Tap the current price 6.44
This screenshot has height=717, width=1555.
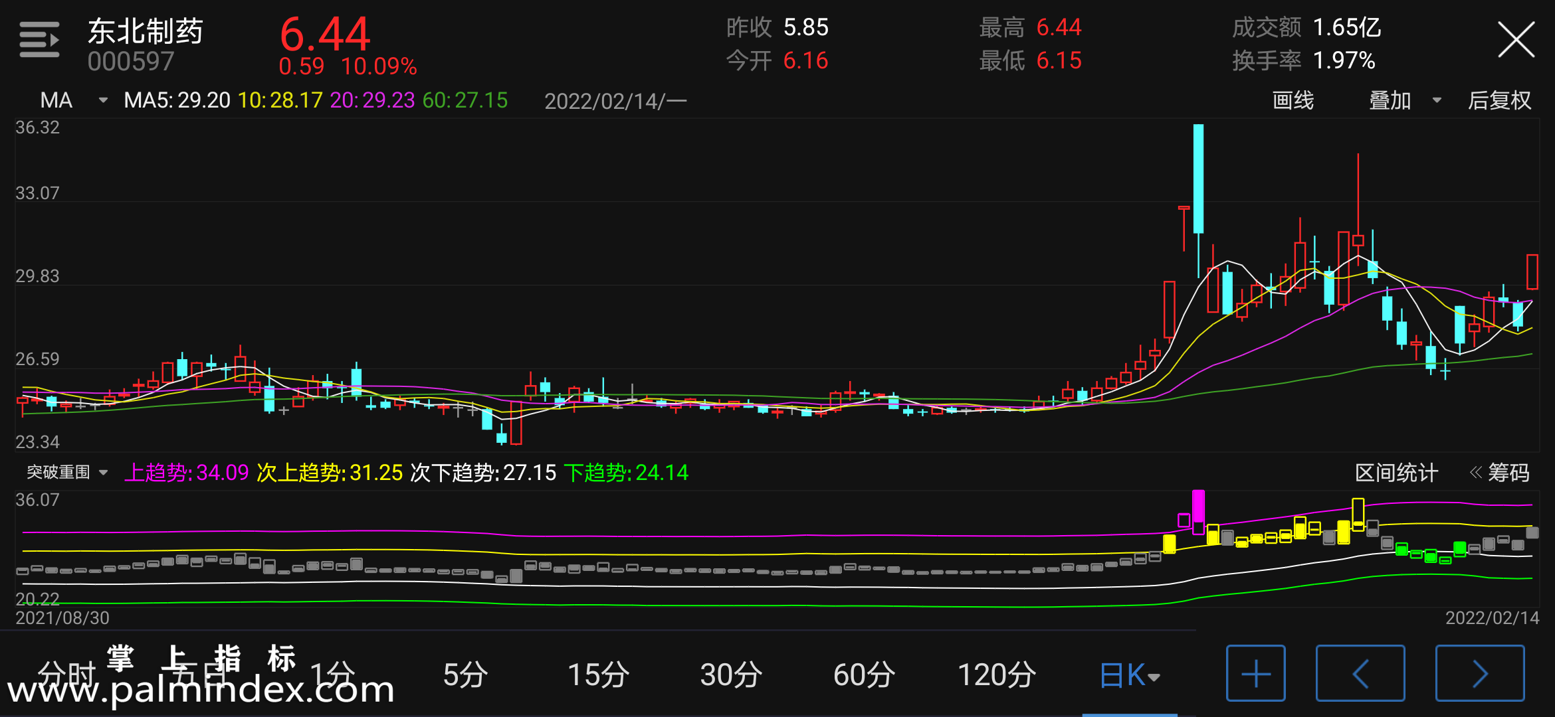(x=325, y=35)
